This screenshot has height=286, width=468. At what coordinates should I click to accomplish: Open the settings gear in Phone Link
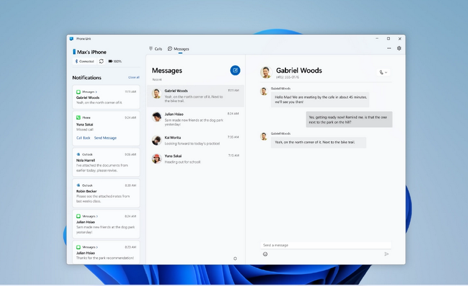[x=399, y=48]
